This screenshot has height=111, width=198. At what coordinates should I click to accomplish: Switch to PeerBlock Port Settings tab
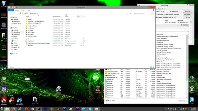161,9
